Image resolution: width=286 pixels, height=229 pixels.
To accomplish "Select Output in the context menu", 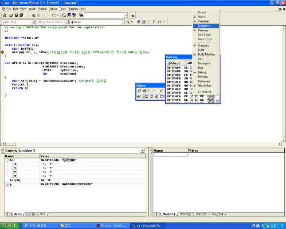I will pos(206,12).
